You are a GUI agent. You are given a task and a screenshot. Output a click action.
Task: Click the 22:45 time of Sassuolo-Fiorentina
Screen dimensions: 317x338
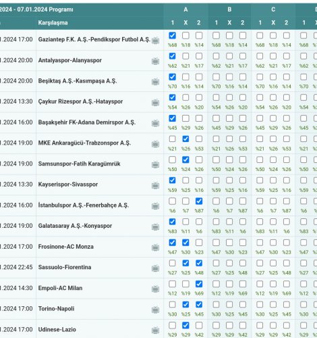tap(25, 267)
